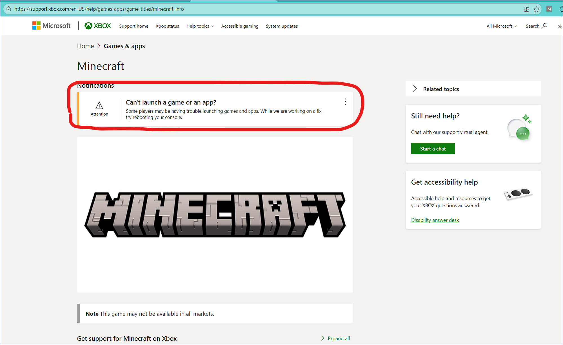Click the Xbox logo
Screen dimensions: 563x345
pos(98,26)
